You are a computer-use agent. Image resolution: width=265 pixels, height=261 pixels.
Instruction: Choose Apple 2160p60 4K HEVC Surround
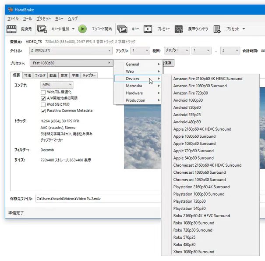[x=210, y=129]
